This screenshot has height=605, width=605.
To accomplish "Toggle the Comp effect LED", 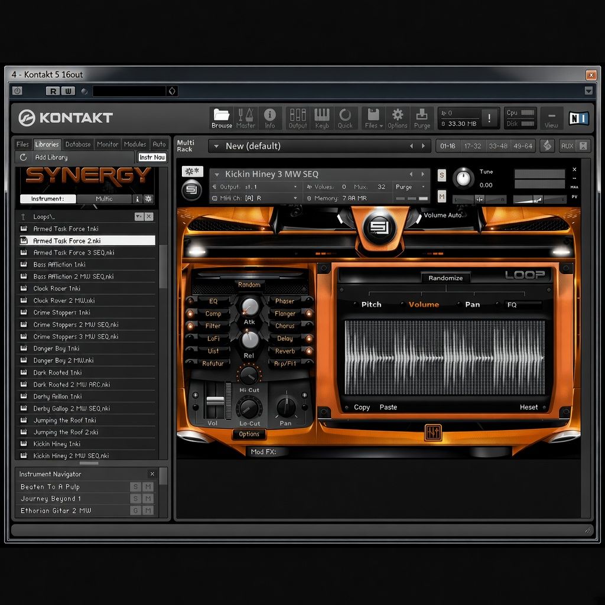I will [x=190, y=314].
